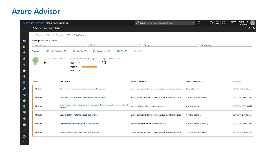Open the No grouping dropdown

click(226, 45)
